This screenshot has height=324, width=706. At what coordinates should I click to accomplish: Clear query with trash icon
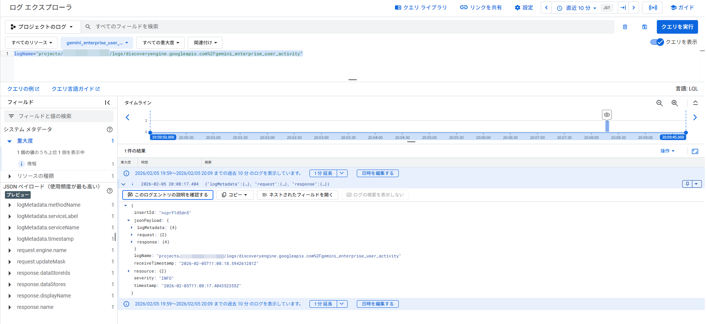pyautogui.click(x=625, y=27)
